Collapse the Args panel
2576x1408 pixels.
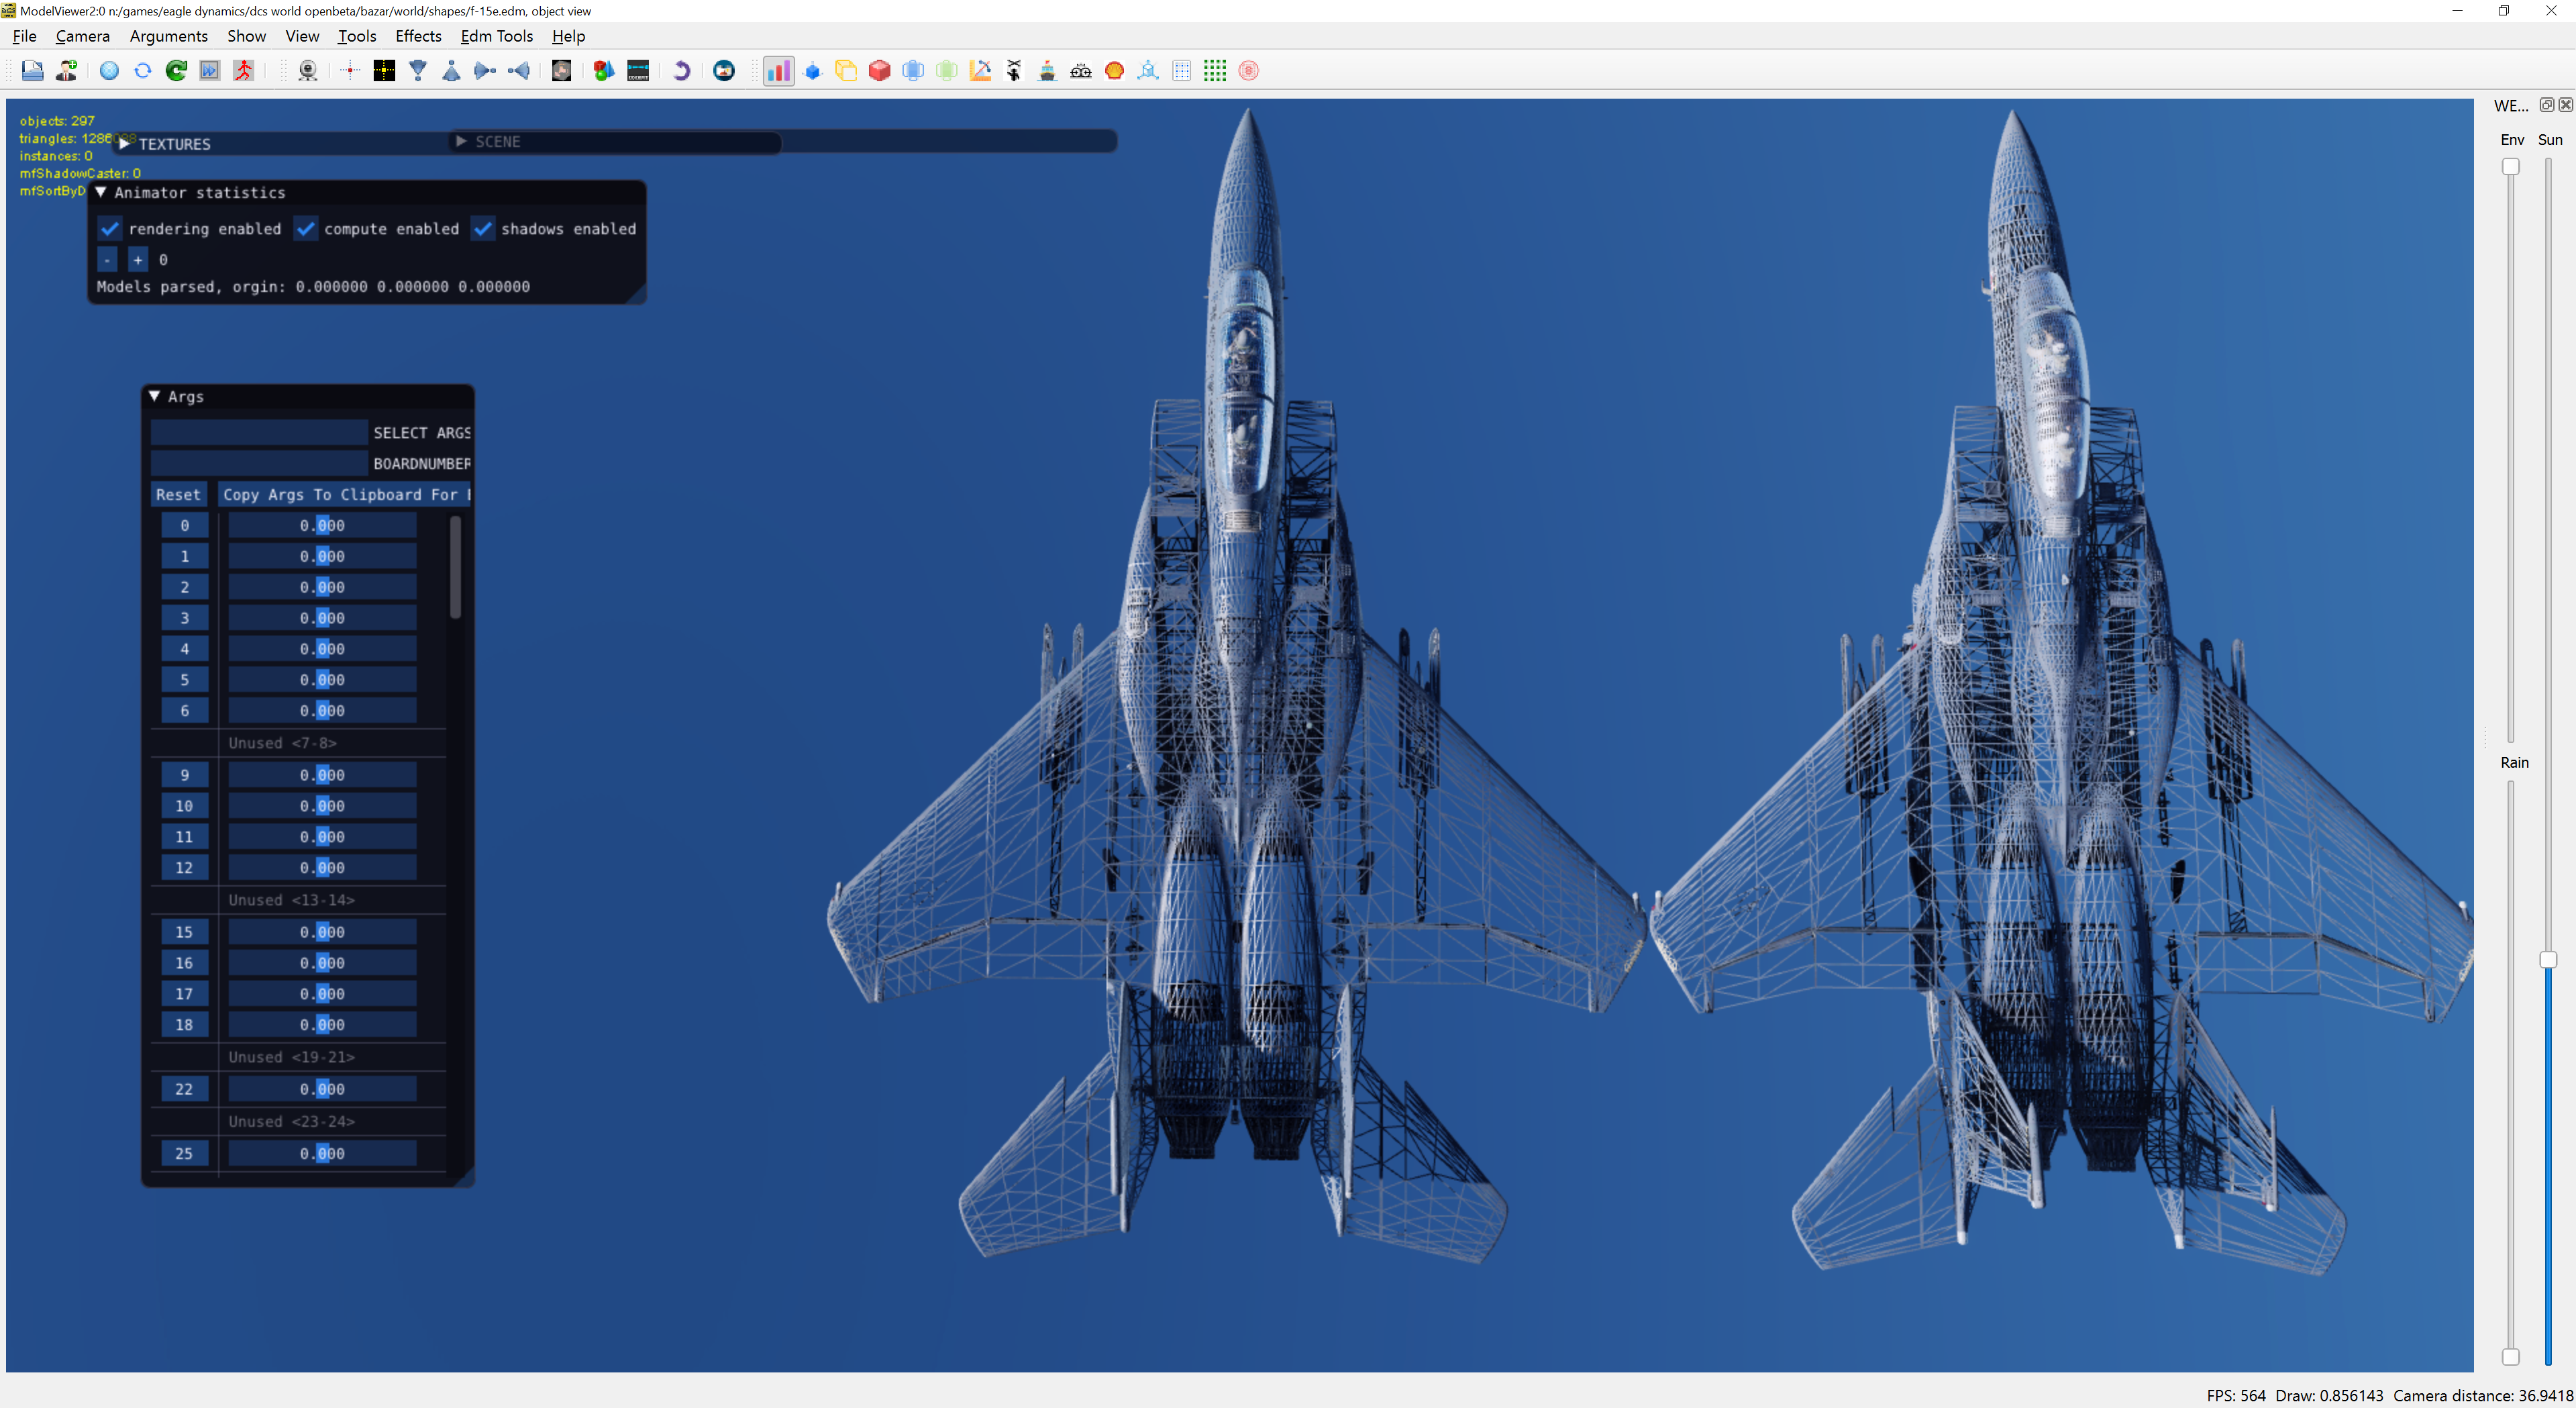[x=155, y=396]
